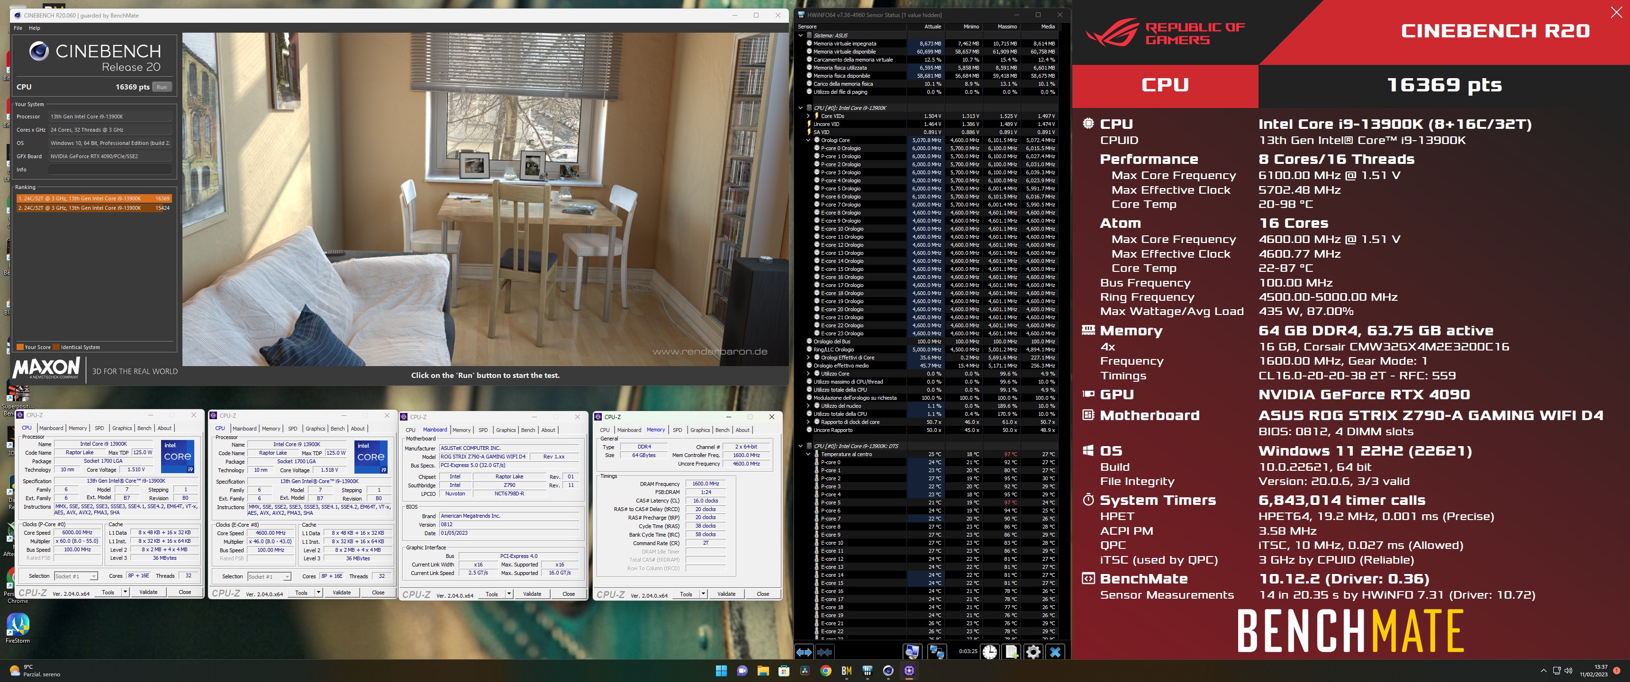The height and width of the screenshot is (682, 1630).
Task: Collapse CPU [#0] Intel Core i9-13900K group
Action: pos(800,108)
